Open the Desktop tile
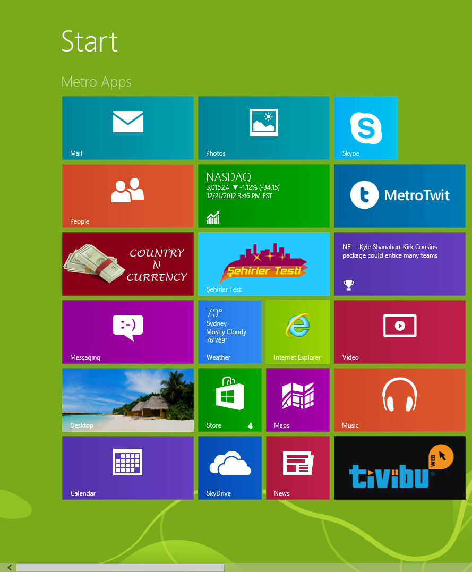 127,400
